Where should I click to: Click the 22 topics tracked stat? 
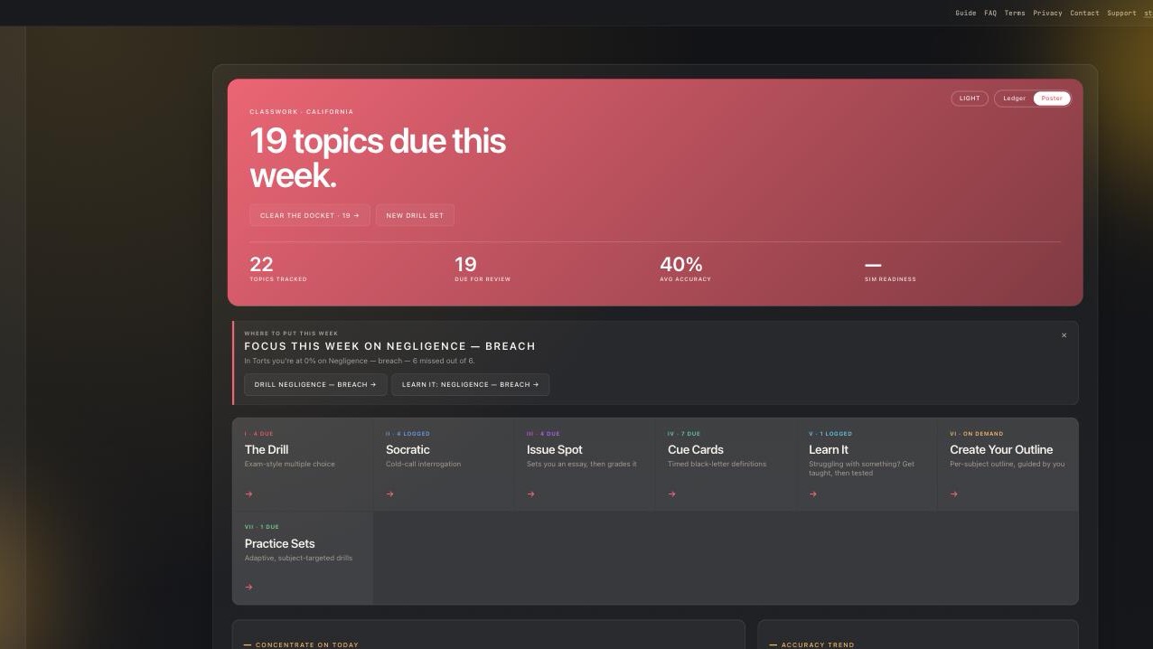(278, 268)
